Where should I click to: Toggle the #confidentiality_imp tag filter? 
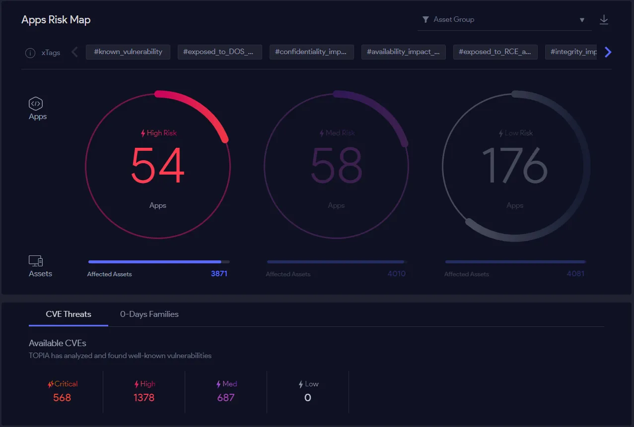point(311,52)
